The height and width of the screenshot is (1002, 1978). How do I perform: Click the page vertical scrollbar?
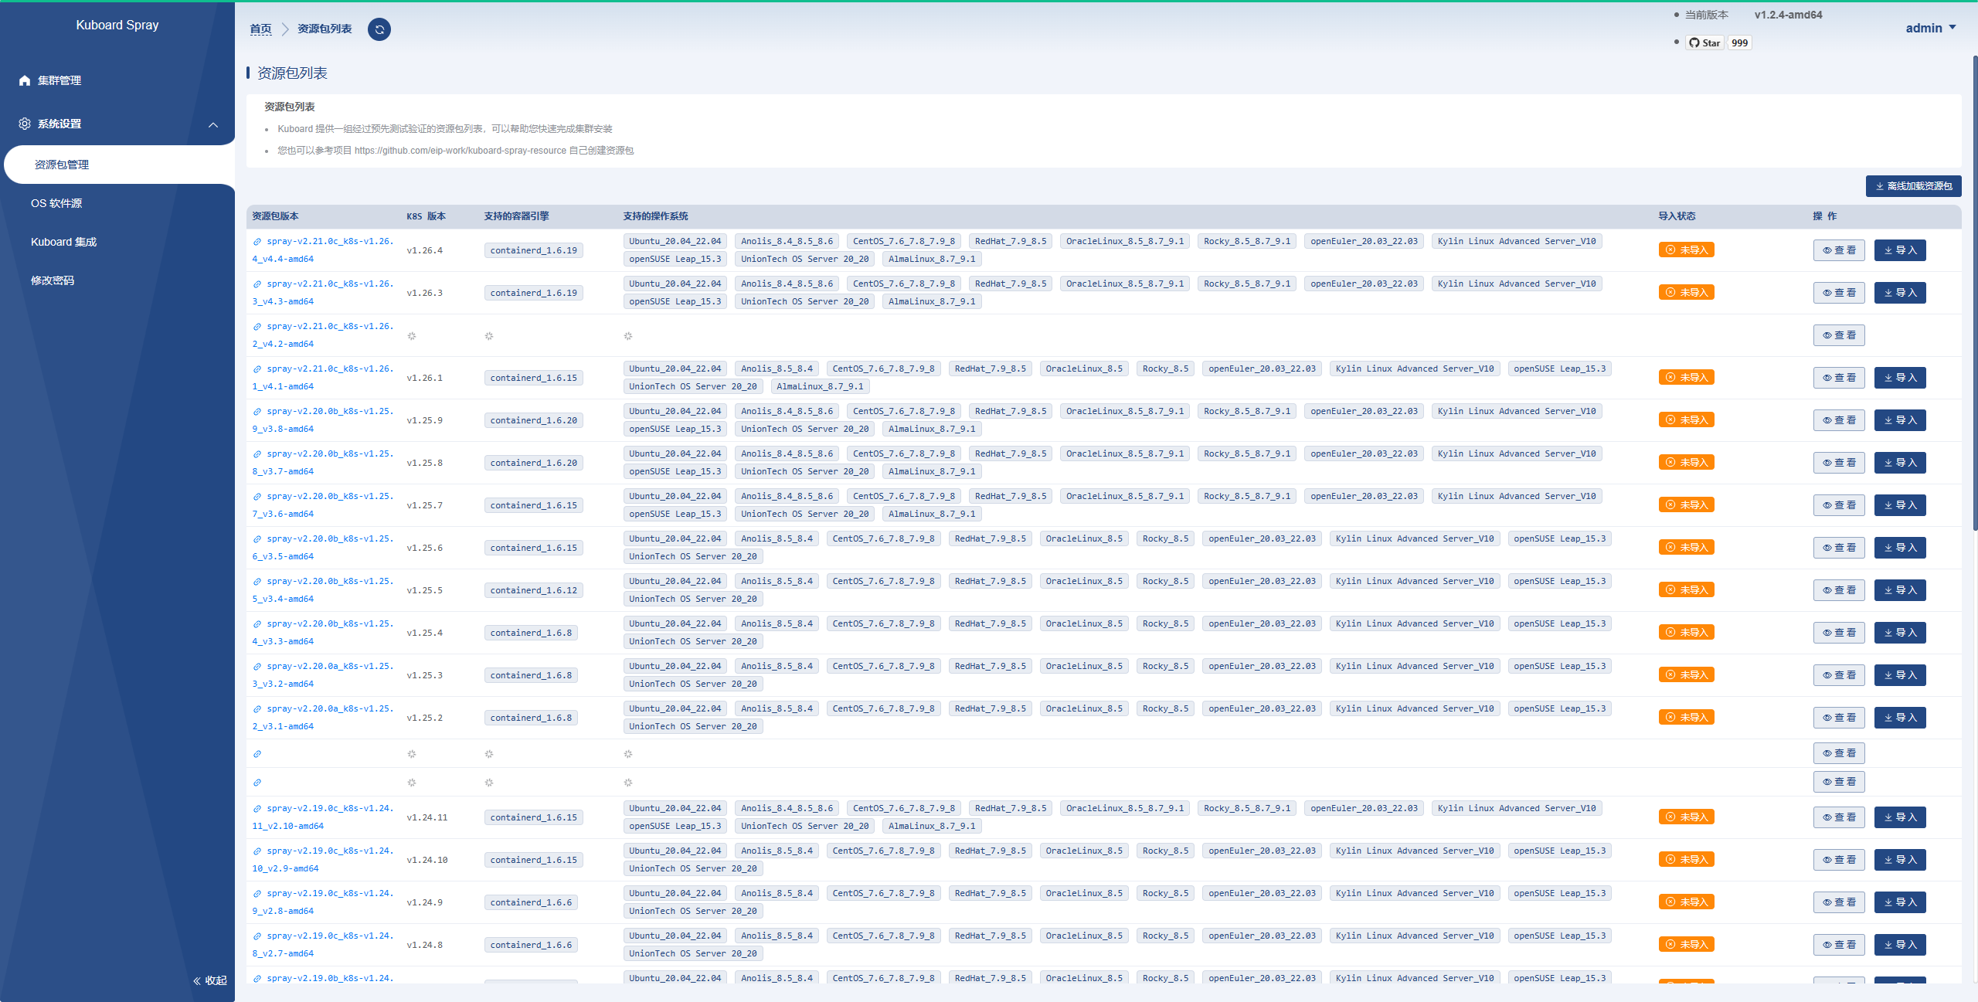(1974, 294)
